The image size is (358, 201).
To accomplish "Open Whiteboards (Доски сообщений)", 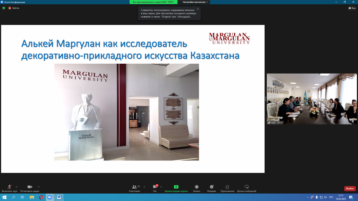I will [246, 188].
